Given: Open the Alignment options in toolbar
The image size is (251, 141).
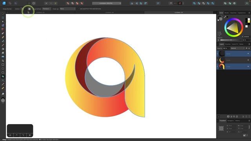Looking at the screenshot, I should point(158,3).
